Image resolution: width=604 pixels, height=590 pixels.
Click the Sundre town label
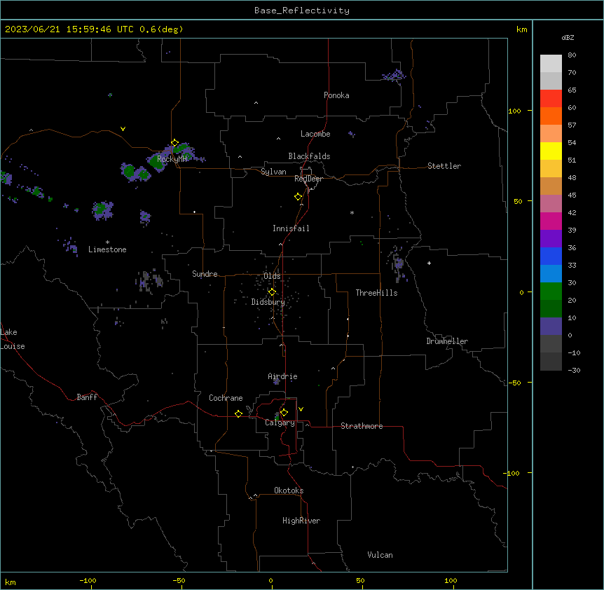(x=205, y=274)
